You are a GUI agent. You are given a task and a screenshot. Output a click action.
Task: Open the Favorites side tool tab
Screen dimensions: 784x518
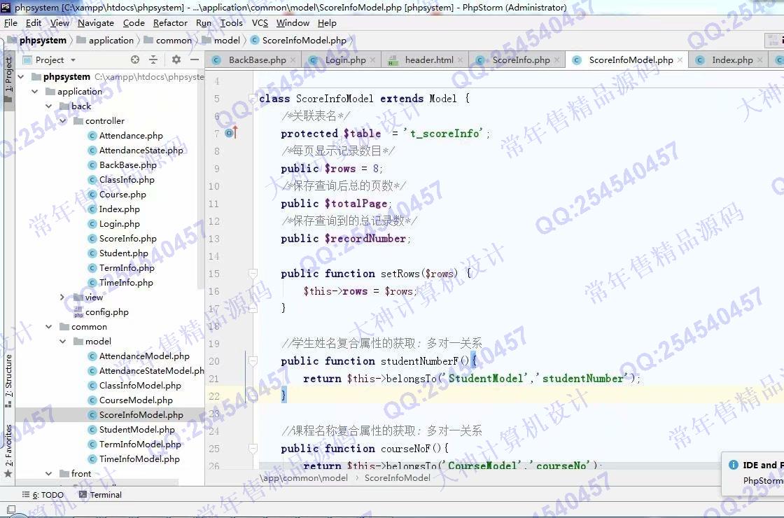8,450
